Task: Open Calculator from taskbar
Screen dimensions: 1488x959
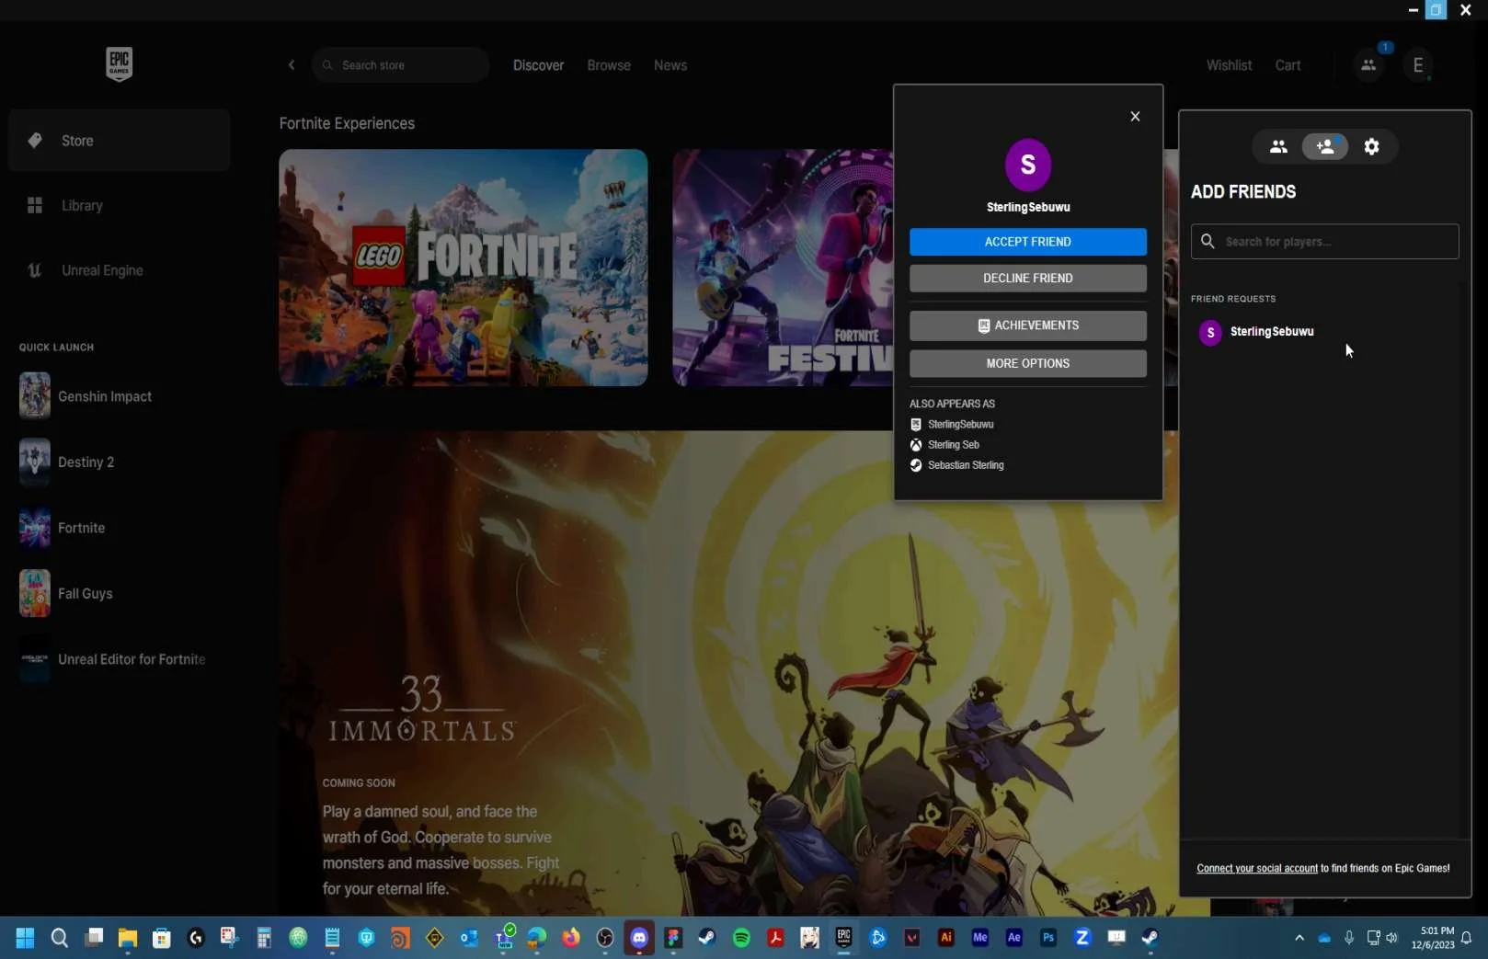Action: coord(264,938)
